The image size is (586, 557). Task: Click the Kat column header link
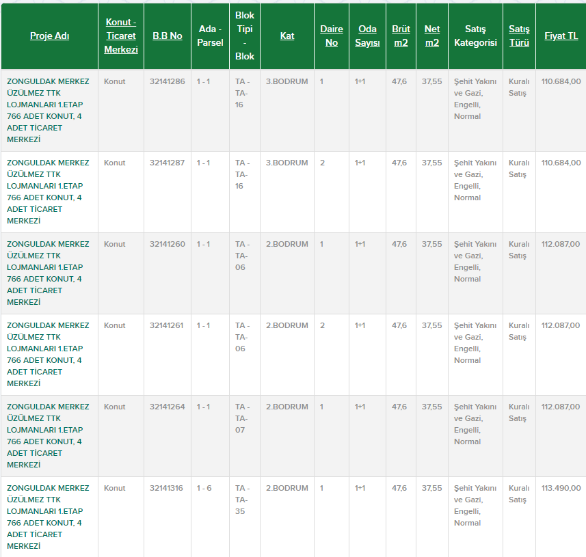[287, 36]
